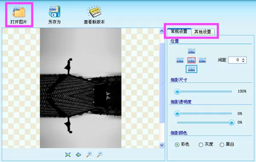Image resolution: width=256 pixels, height=162 pixels.
Task: Show actual image size in preview
Action: (68, 154)
